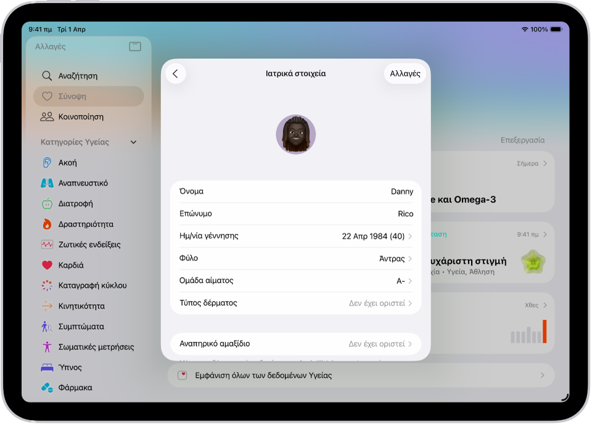Open the Φάρμακα pills icon
The width and height of the screenshot is (592, 424).
point(47,388)
